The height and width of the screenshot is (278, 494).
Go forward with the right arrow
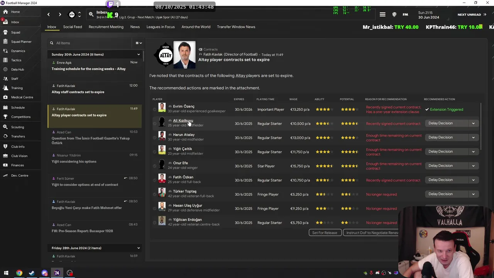point(60,15)
